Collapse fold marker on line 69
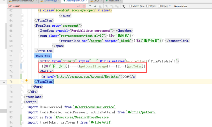Screen dimensions: 212x127 (22, 46)
